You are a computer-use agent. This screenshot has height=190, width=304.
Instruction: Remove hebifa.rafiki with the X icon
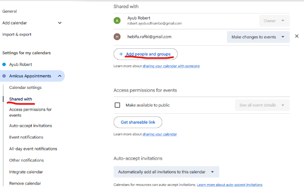point(297,36)
